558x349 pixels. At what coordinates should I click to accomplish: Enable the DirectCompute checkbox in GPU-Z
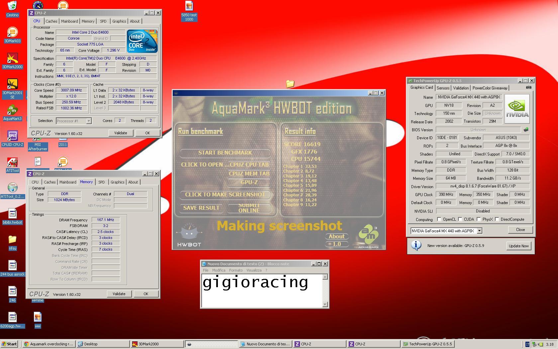point(497,219)
